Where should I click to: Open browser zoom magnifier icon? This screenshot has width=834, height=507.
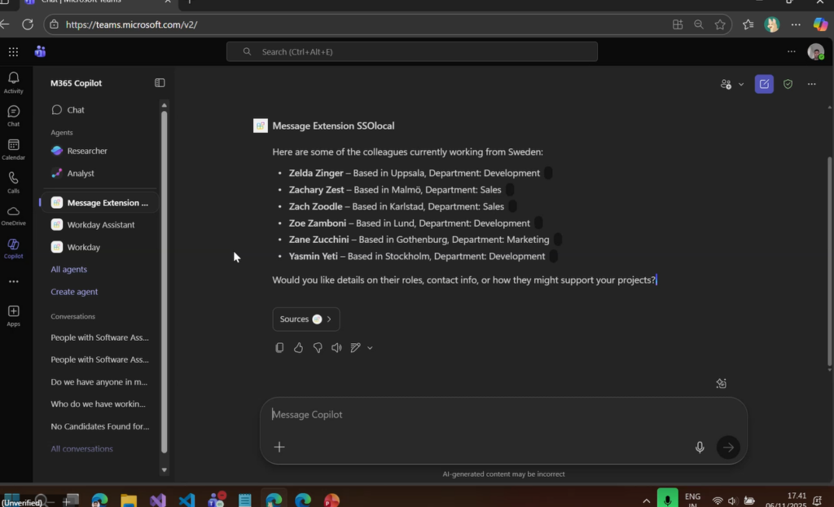tap(698, 24)
